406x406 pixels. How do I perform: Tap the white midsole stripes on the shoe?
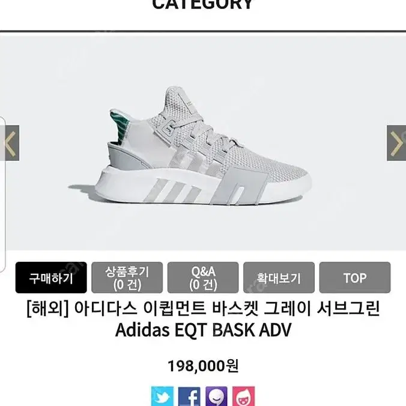click(x=173, y=190)
